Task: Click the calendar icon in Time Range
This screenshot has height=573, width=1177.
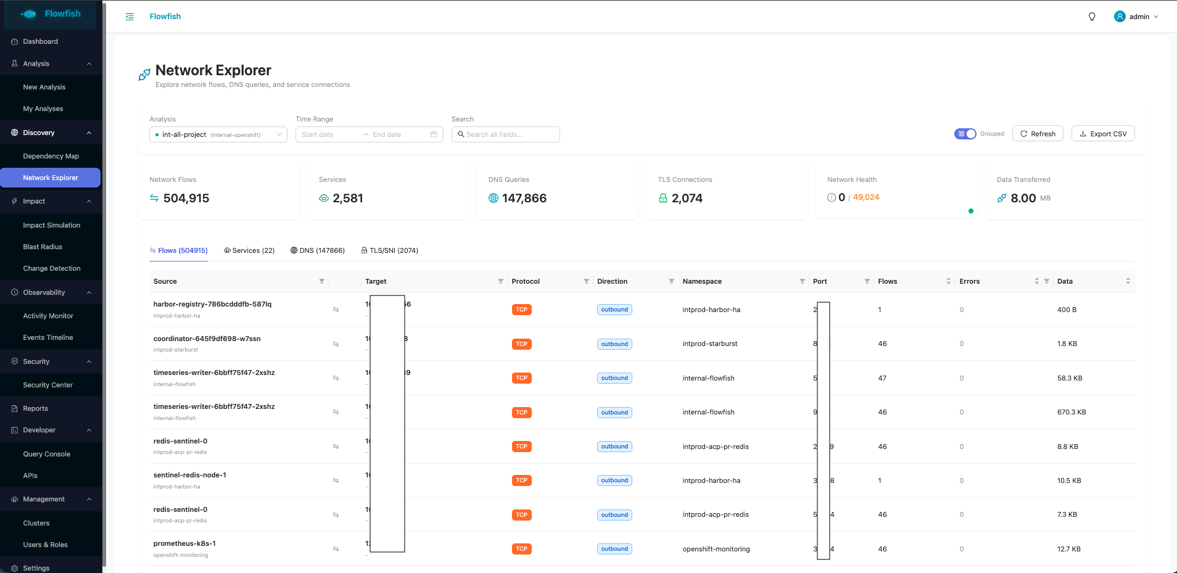Action: click(434, 134)
